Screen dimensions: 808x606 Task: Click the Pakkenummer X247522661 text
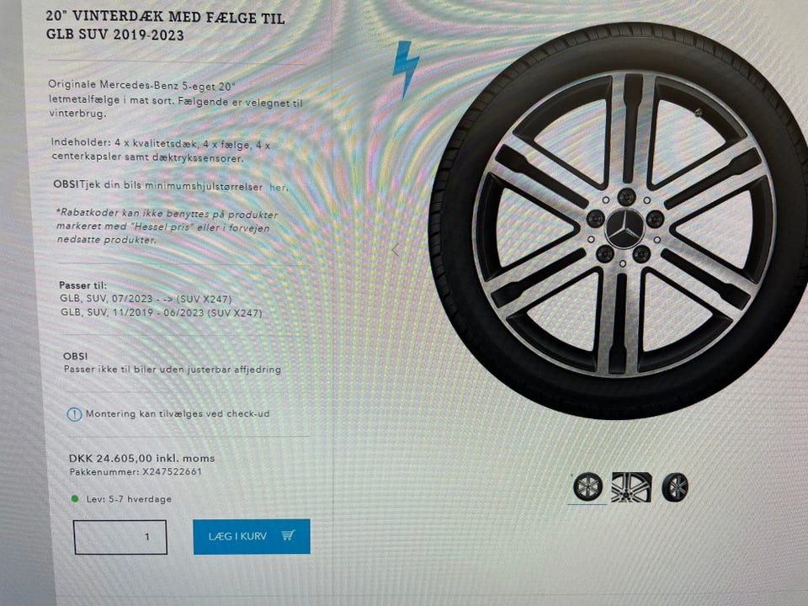pyautogui.click(x=136, y=471)
